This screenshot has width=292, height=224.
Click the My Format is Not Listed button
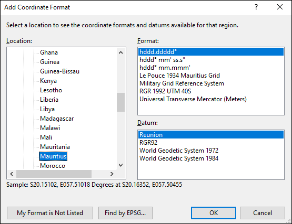click(50, 213)
